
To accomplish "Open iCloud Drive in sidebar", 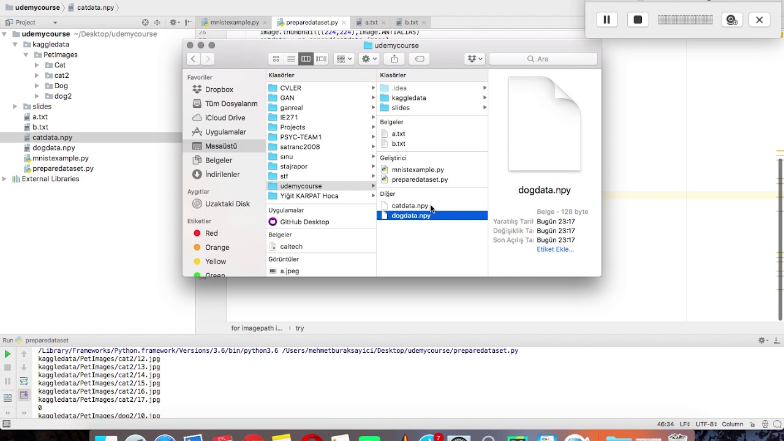I will (x=225, y=118).
